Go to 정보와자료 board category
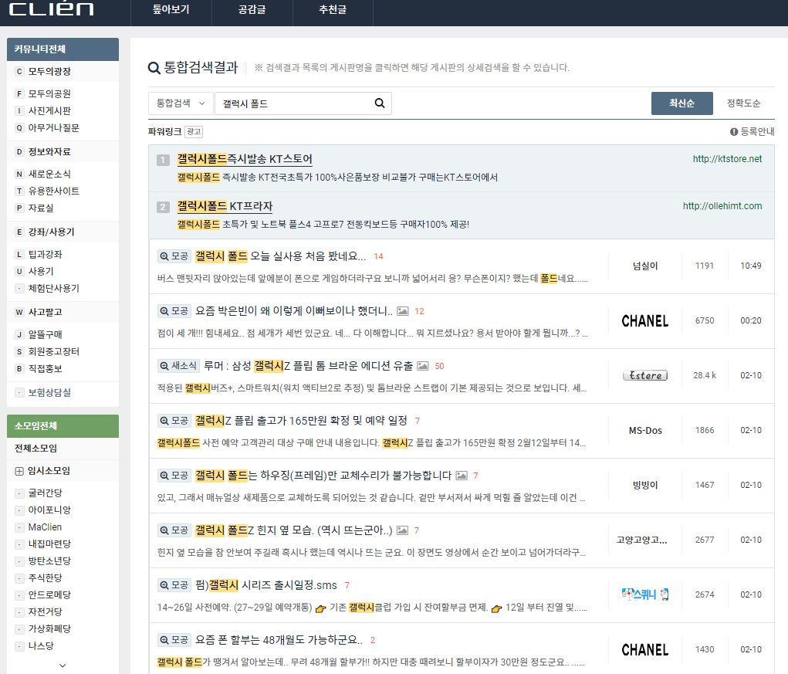This screenshot has width=788, height=674. coord(49,152)
